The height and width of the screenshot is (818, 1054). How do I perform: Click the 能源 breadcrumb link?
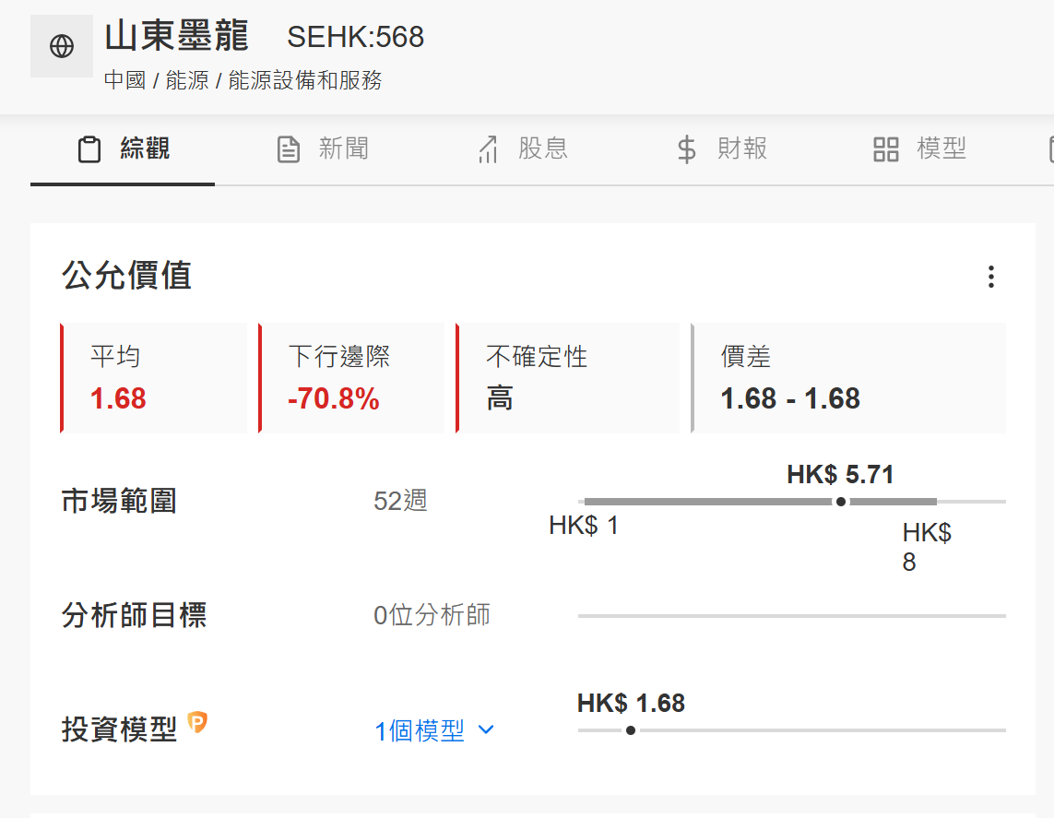(x=187, y=80)
